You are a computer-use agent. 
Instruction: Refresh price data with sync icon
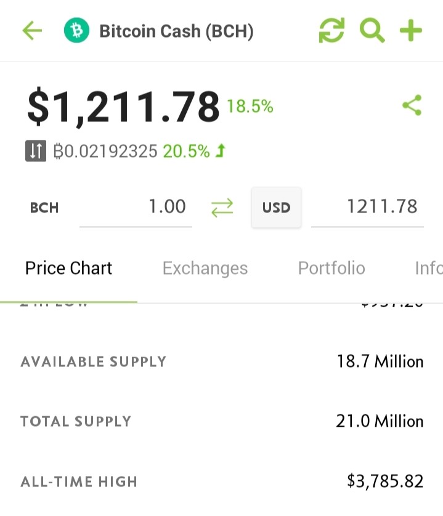pyautogui.click(x=331, y=31)
